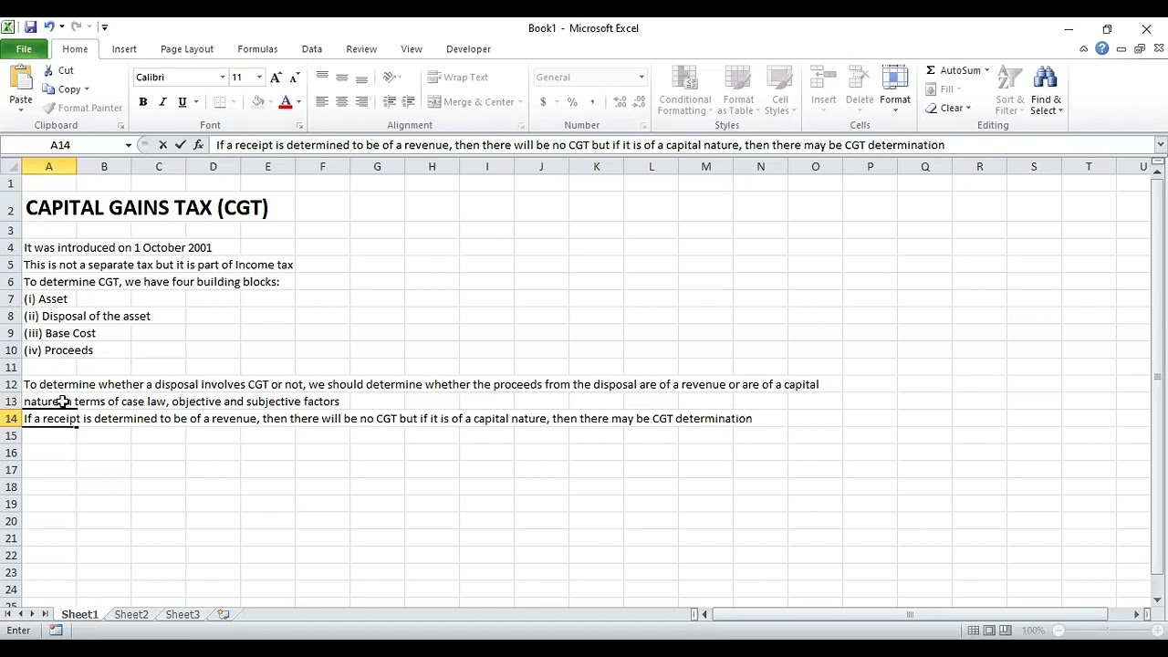This screenshot has width=1168, height=657.
Task: Click the Format Painter brush
Action: click(49, 108)
